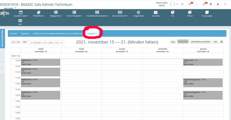The height and width of the screenshot is (120, 231).
Task: Click the fullscreen expand calendar icon
Action: (x=221, y=42)
